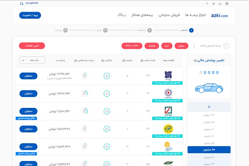Click star rating icon in 2,509,378 row
The width and height of the screenshot is (249, 166).
(x=107, y=129)
